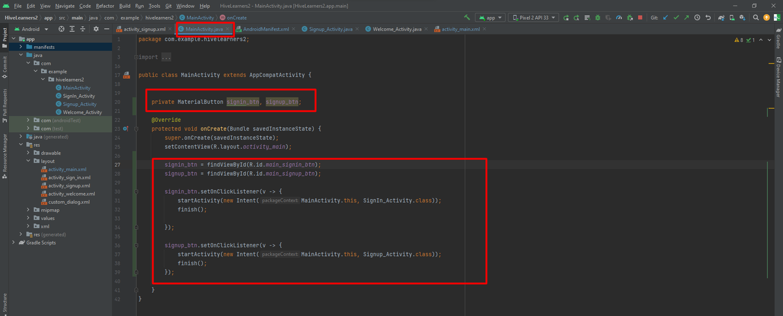Click the orange update notification icon
The height and width of the screenshot is (316, 783).
[766, 18]
